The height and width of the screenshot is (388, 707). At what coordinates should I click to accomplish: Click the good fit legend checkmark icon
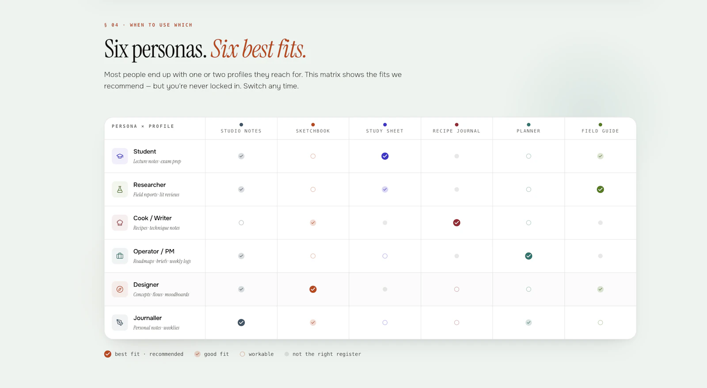pos(198,354)
